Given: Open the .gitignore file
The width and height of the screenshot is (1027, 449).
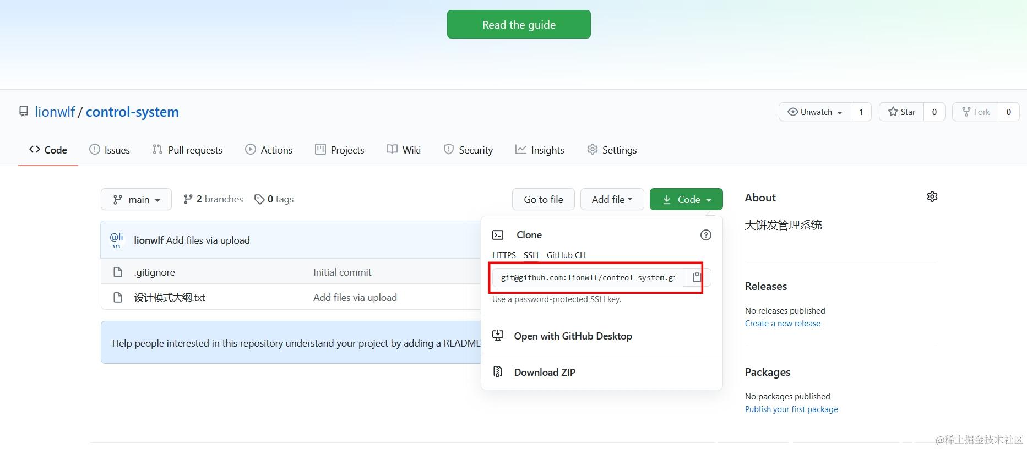Looking at the screenshot, I should click(155, 272).
